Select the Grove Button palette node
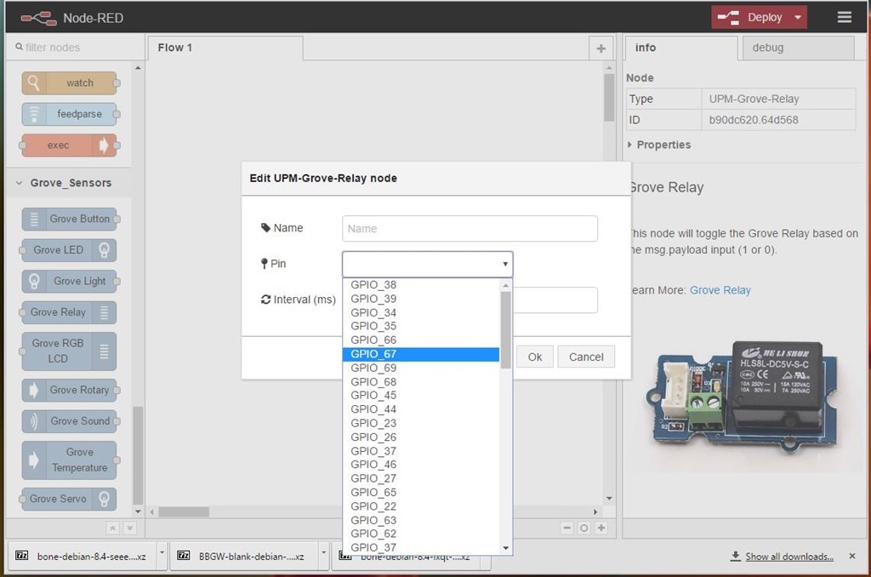The height and width of the screenshot is (577, 871). coord(69,219)
